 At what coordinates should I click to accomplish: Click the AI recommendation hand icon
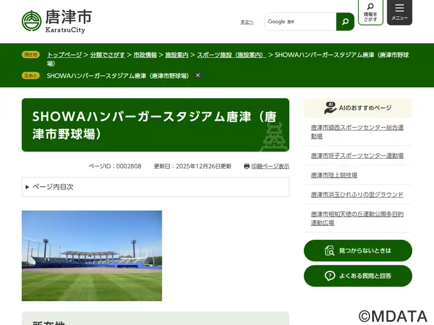tap(330, 108)
